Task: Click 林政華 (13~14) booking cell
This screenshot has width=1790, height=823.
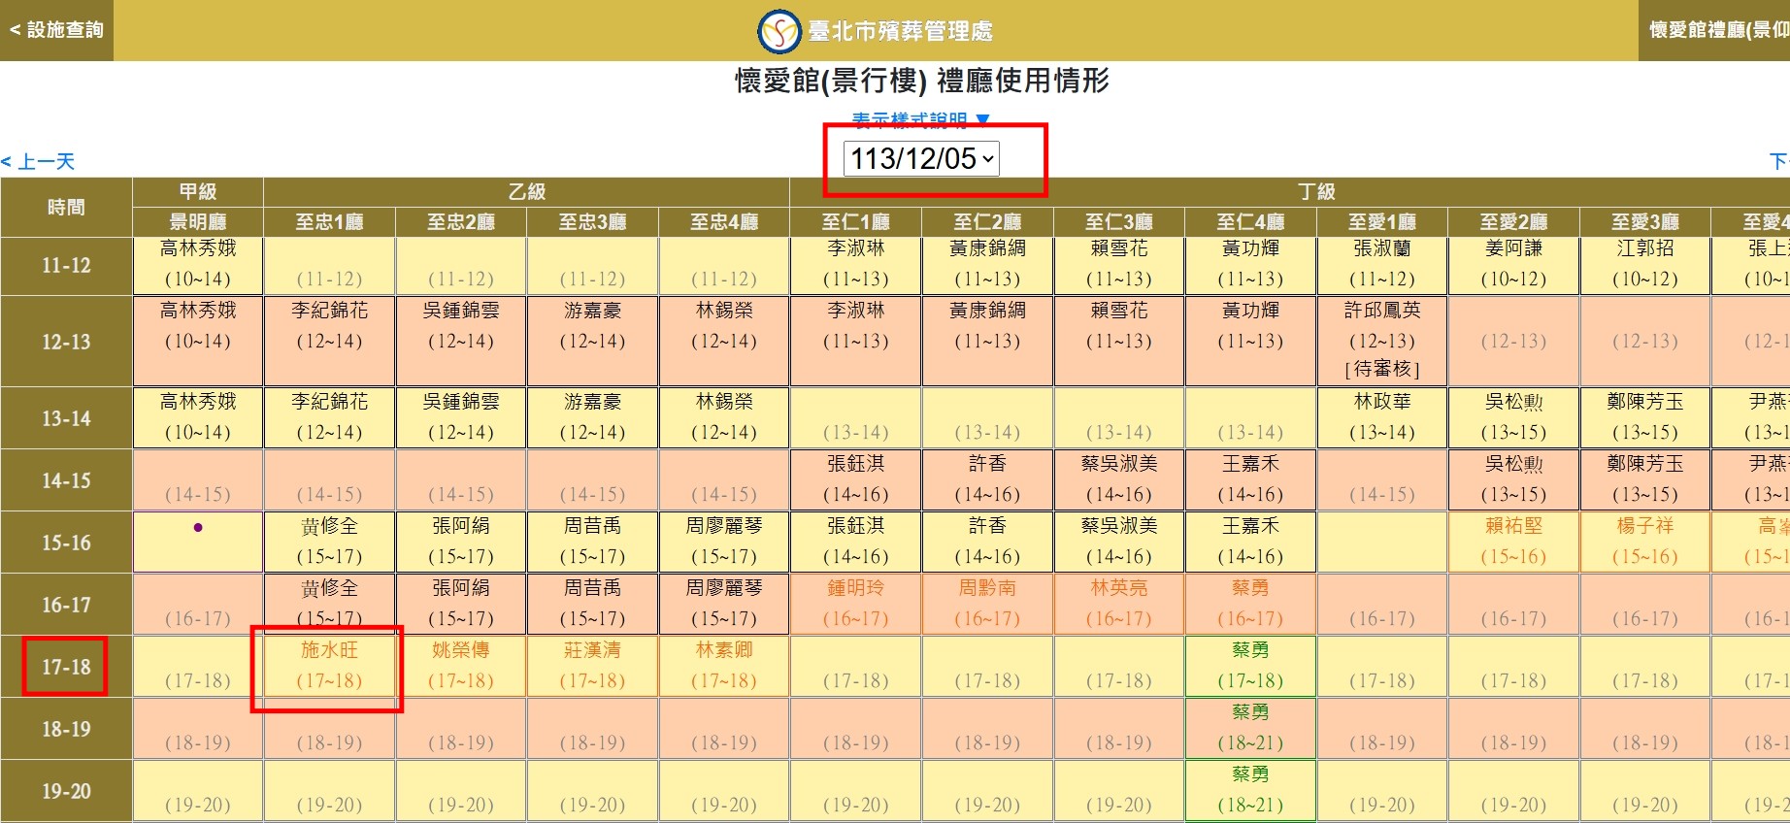Action: click(x=1382, y=417)
